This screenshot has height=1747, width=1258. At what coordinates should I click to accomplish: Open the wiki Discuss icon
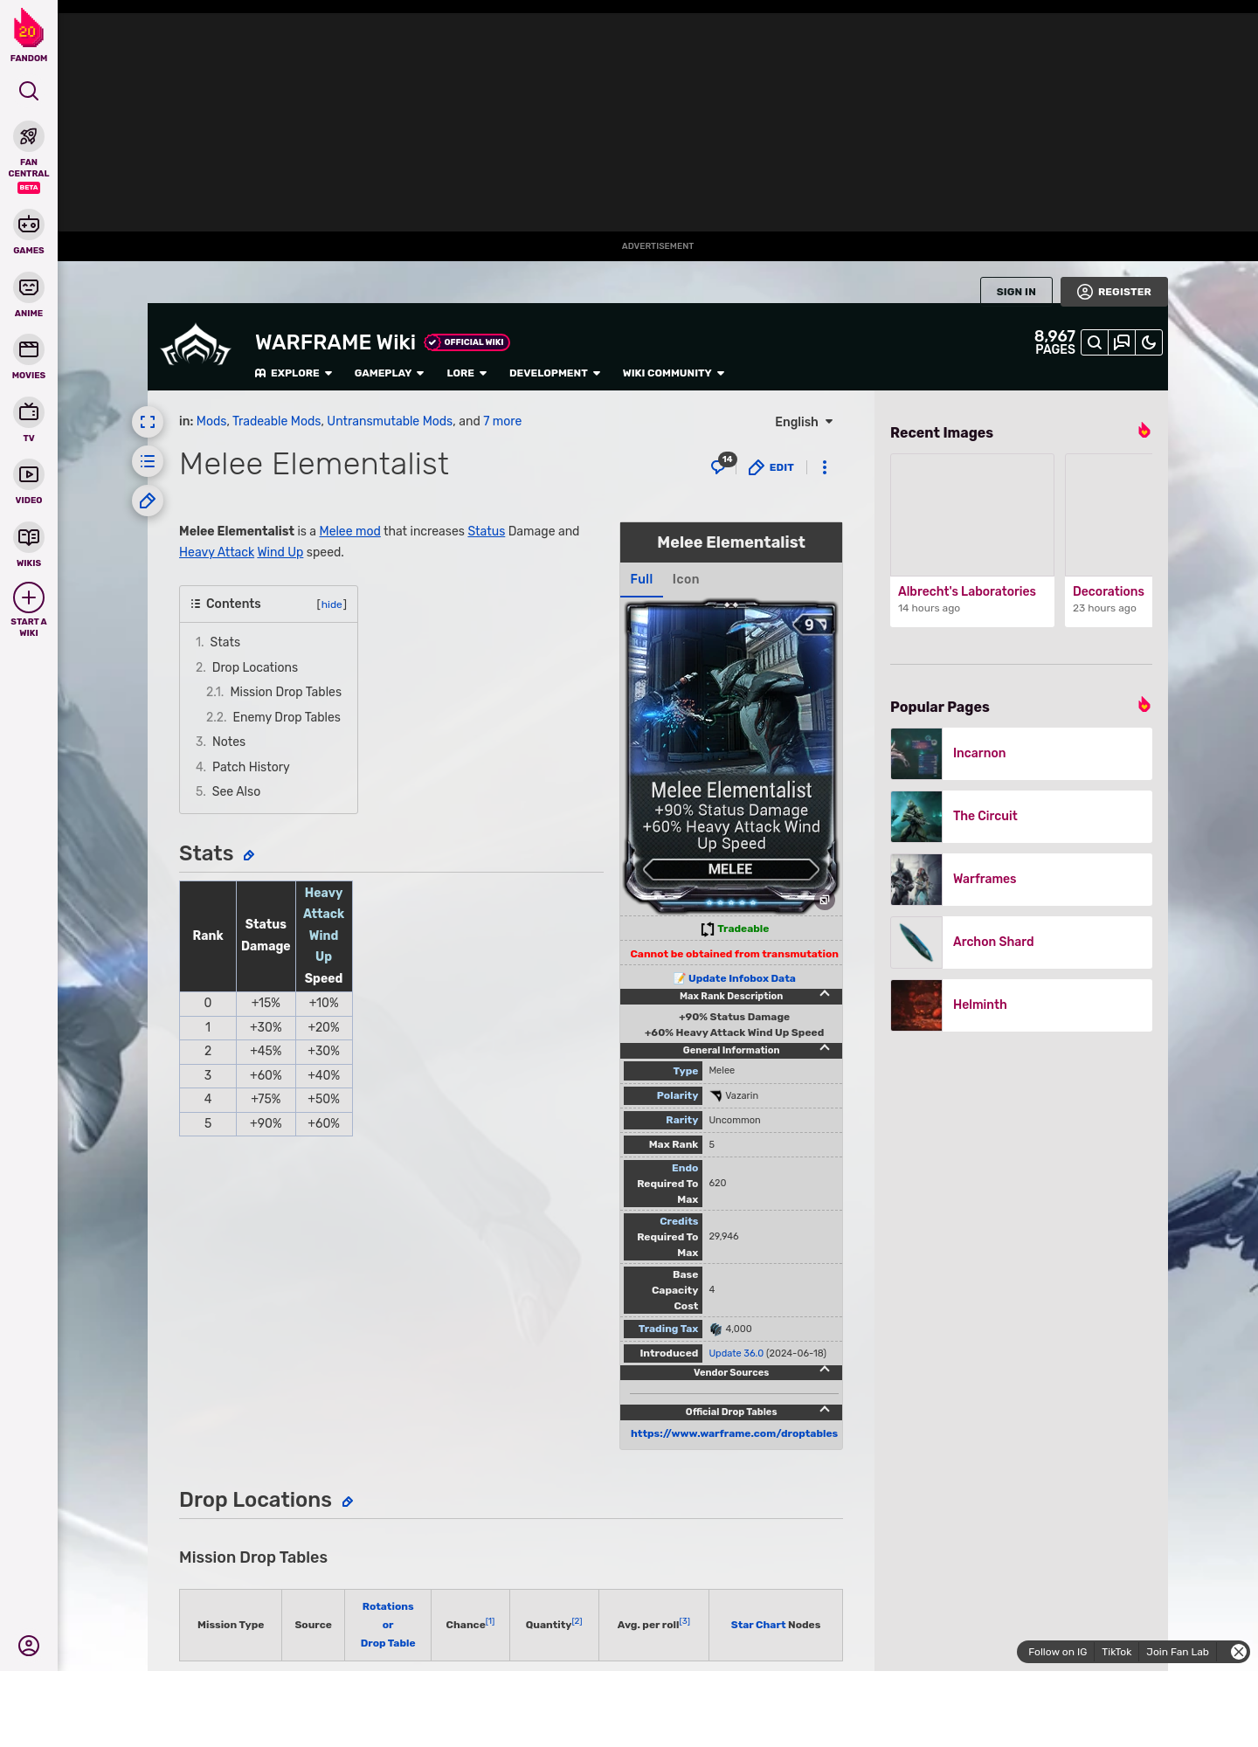tap(1122, 342)
